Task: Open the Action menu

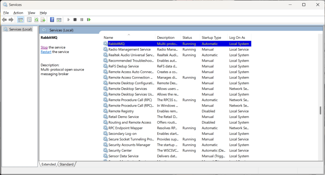Action: pyautogui.click(x=18, y=13)
